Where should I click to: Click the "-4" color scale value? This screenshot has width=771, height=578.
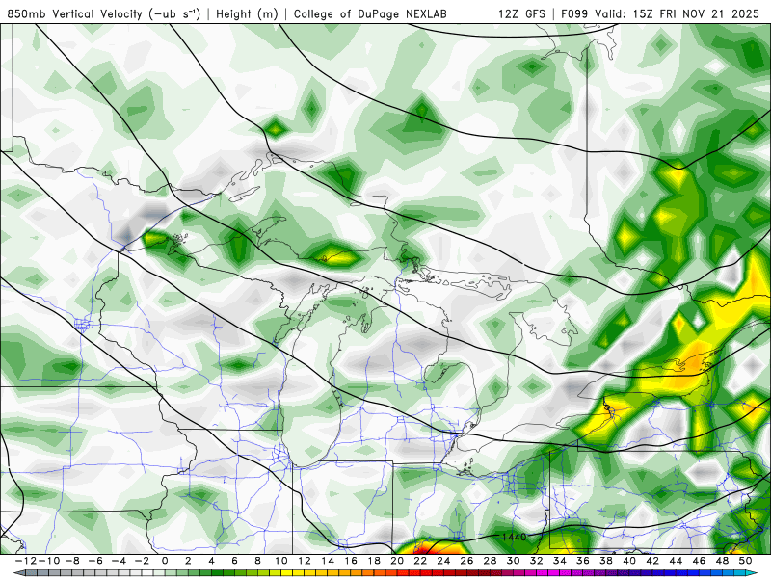click(119, 561)
